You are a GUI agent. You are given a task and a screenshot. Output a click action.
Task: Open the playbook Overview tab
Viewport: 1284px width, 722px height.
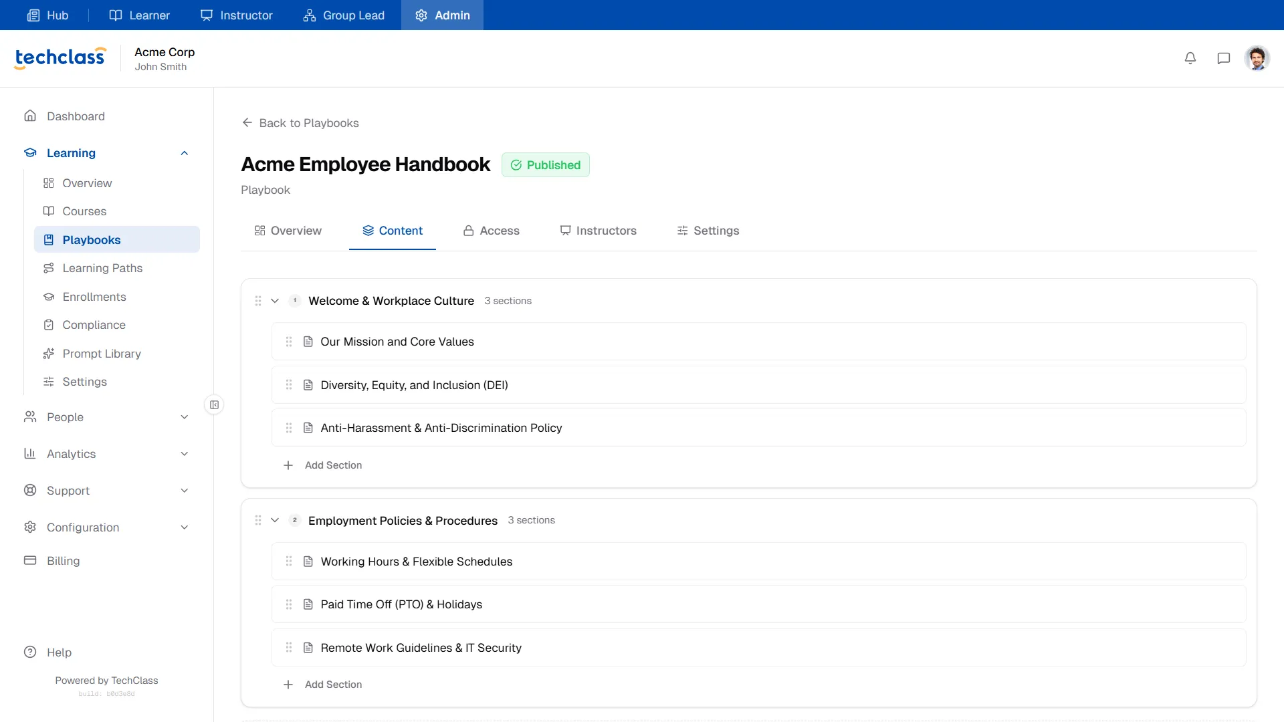click(x=288, y=231)
